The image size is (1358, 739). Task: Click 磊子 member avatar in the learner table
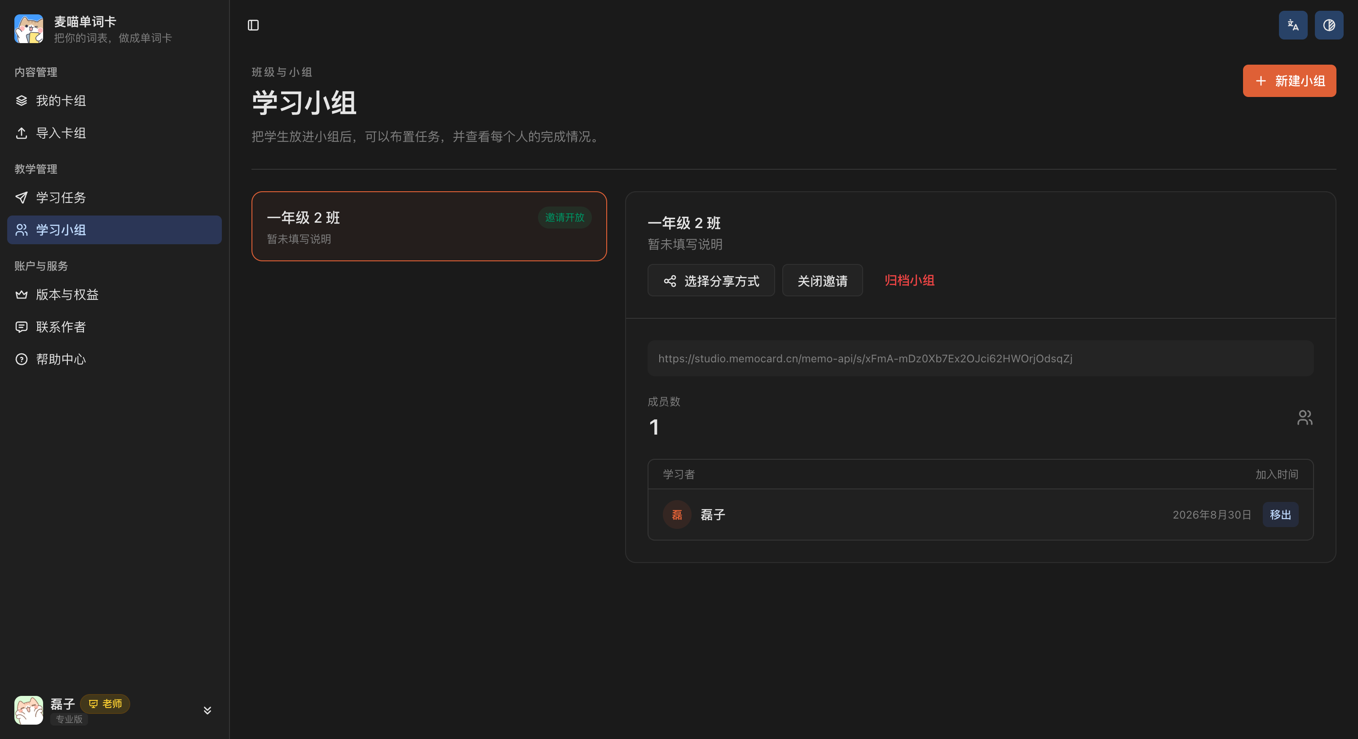(677, 515)
